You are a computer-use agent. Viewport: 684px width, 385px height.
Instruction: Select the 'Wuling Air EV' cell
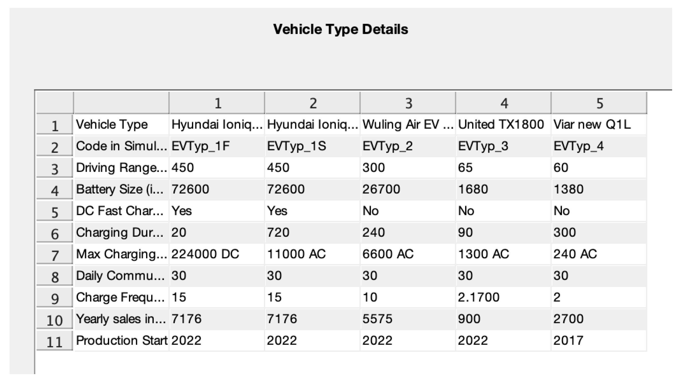407,125
